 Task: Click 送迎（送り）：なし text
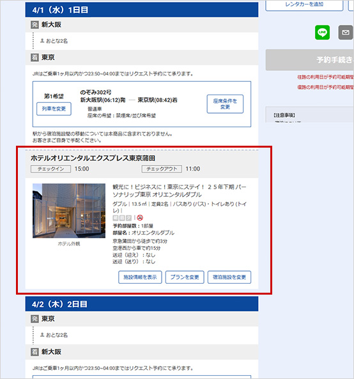click(x=134, y=261)
